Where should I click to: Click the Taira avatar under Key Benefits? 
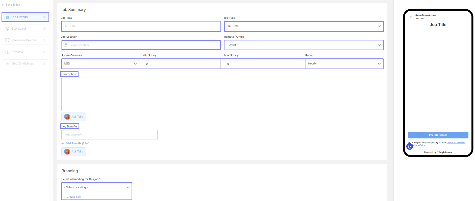click(x=67, y=152)
